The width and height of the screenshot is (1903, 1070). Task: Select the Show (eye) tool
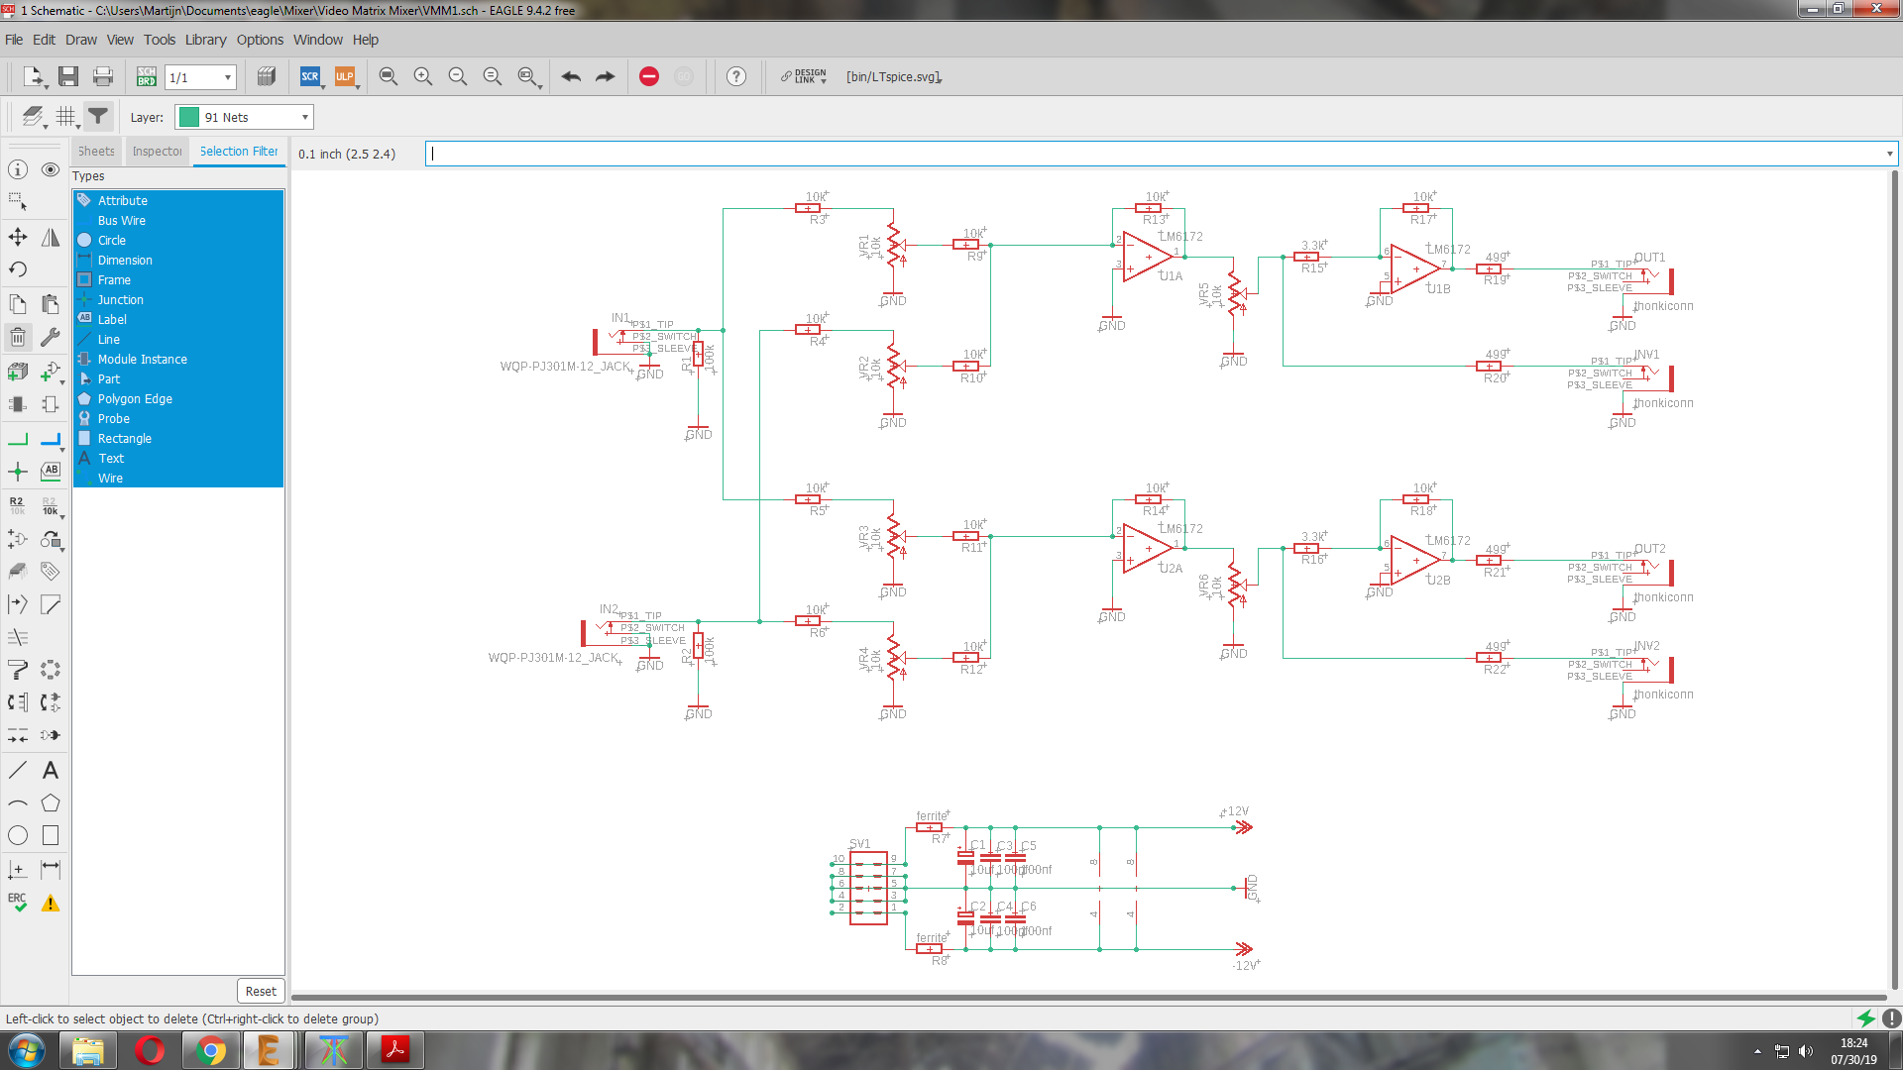[x=51, y=169]
